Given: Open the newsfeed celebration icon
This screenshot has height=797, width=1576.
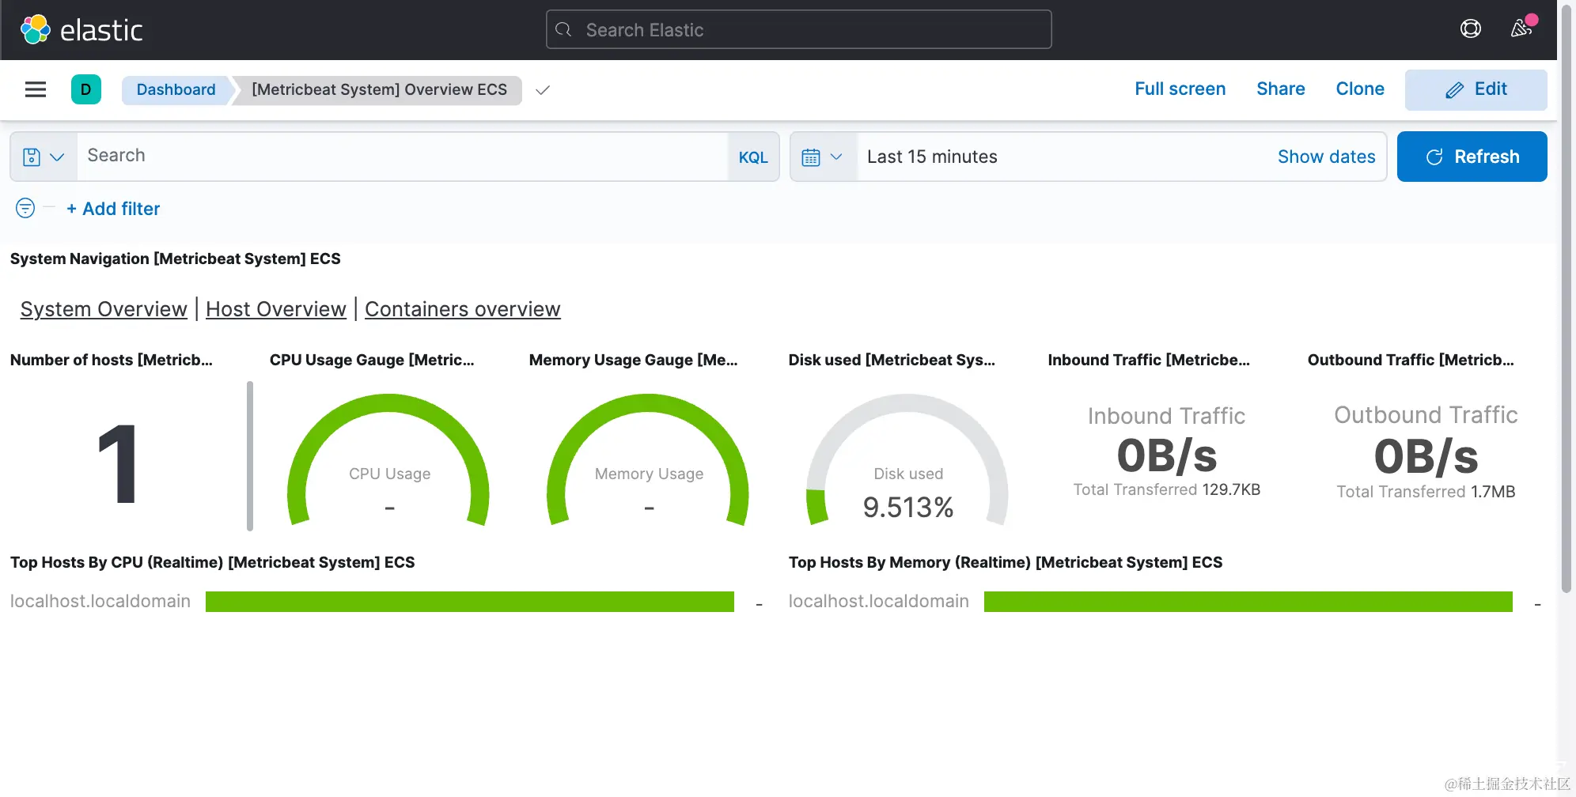Looking at the screenshot, I should 1521,28.
